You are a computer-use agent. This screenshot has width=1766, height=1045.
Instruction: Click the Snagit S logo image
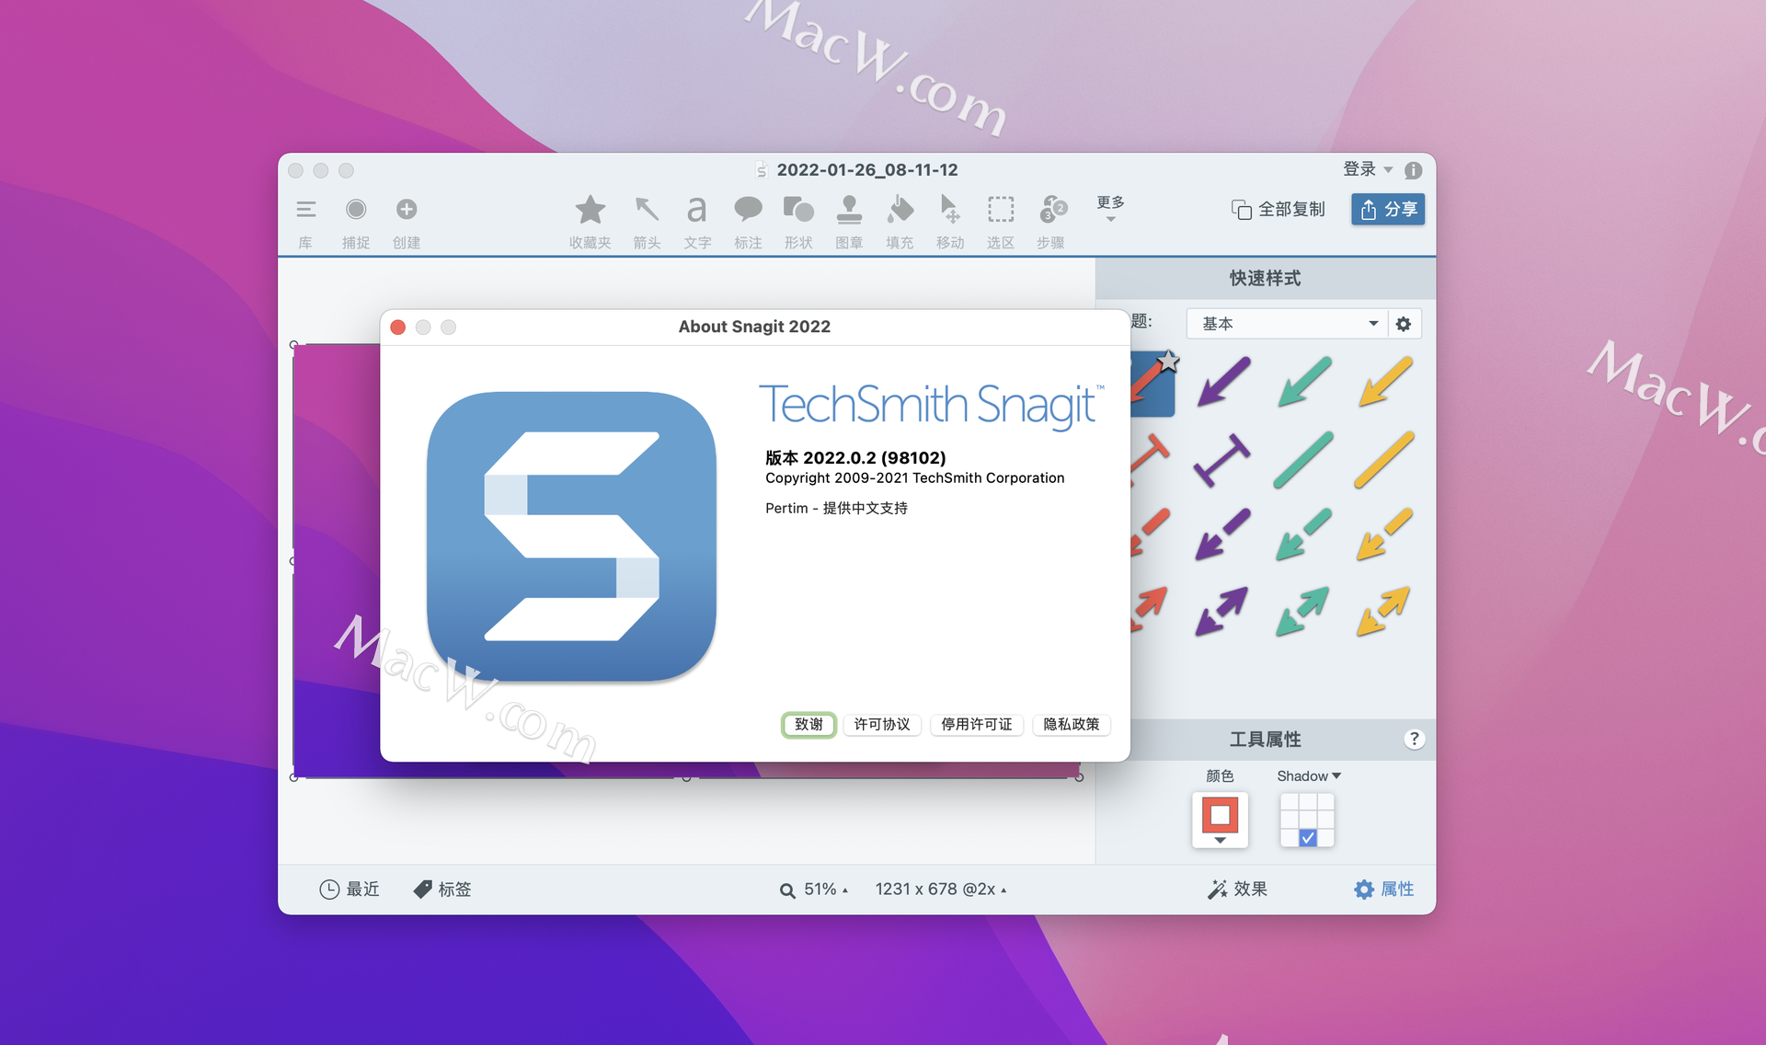571,537
